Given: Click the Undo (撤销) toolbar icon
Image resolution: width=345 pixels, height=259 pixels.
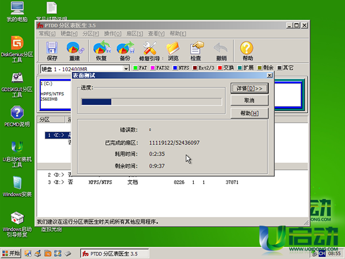Looking at the screenshot, I should point(221,51).
